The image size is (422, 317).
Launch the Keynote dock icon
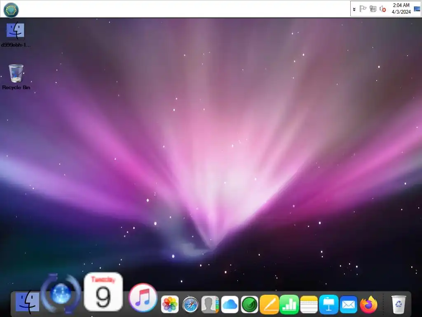(x=328, y=304)
